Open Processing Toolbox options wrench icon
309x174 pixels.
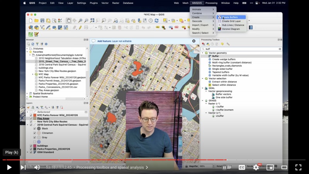coord(228,44)
